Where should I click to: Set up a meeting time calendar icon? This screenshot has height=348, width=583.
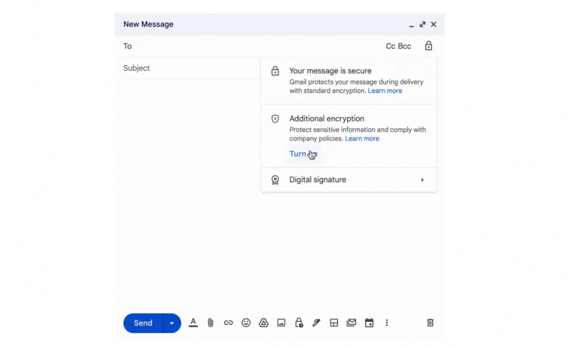click(x=369, y=323)
